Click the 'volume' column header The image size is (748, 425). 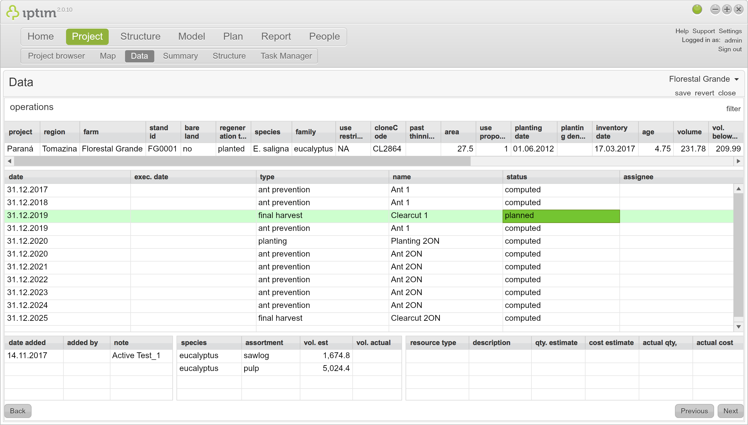click(x=691, y=132)
